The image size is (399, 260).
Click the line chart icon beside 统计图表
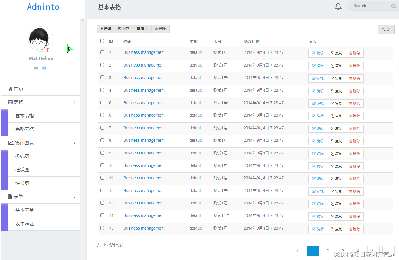click(x=11, y=143)
